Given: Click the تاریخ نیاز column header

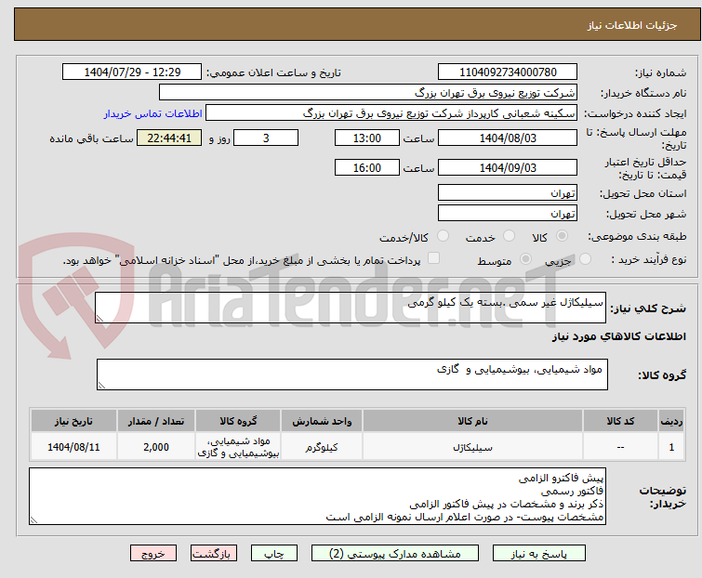Looking at the screenshot, I should click(73, 421).
